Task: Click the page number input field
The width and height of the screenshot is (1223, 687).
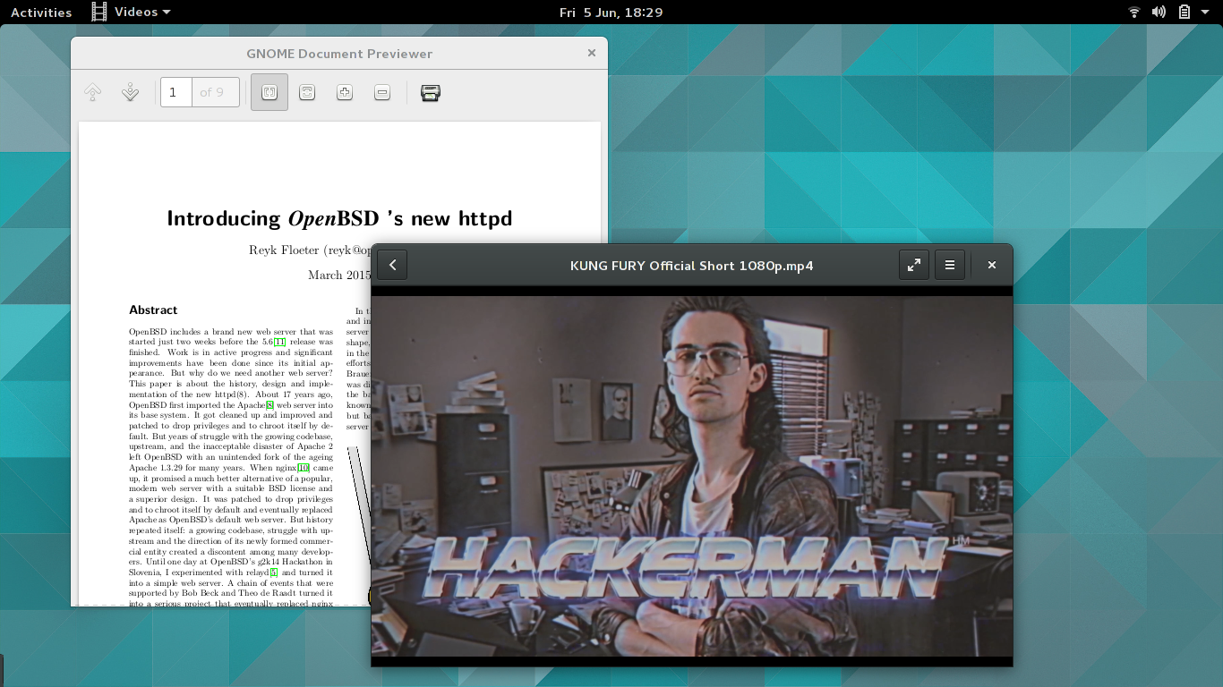Action: tap(175, 92)
